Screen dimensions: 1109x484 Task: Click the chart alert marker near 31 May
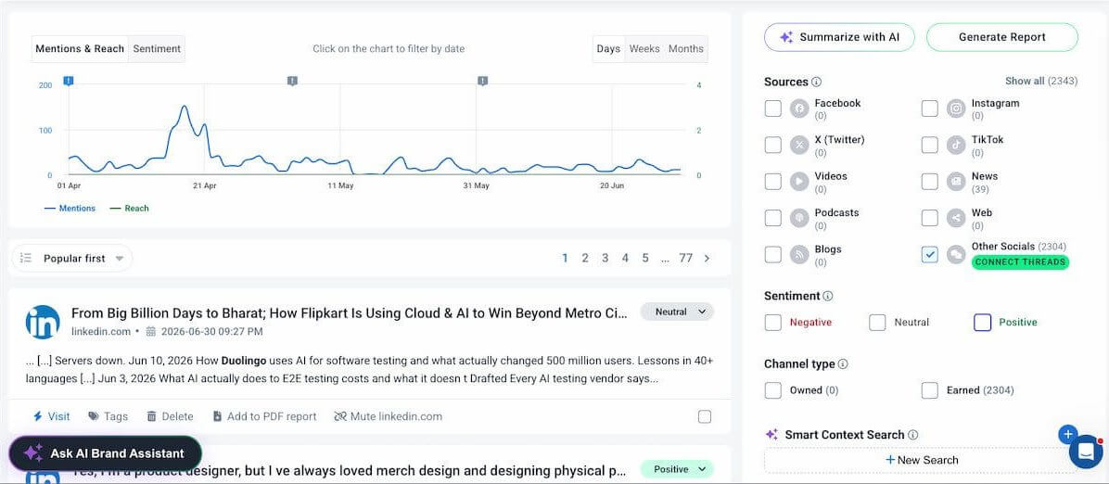[482, 82]
